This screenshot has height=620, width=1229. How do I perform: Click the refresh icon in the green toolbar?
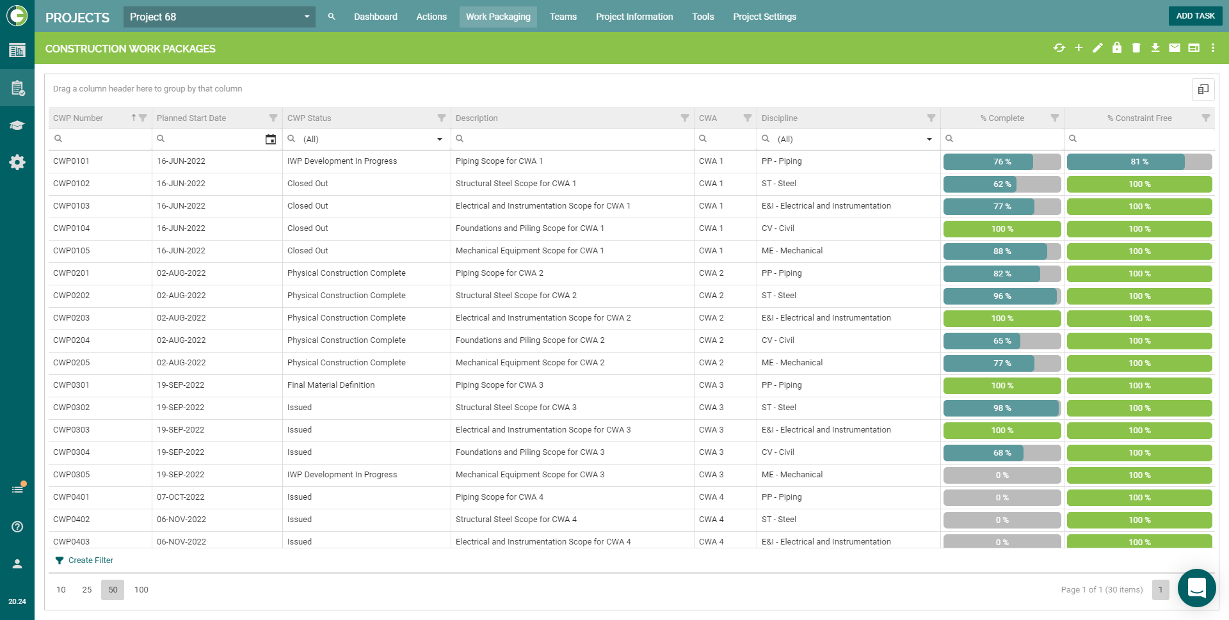click(x=1059, y=48)
